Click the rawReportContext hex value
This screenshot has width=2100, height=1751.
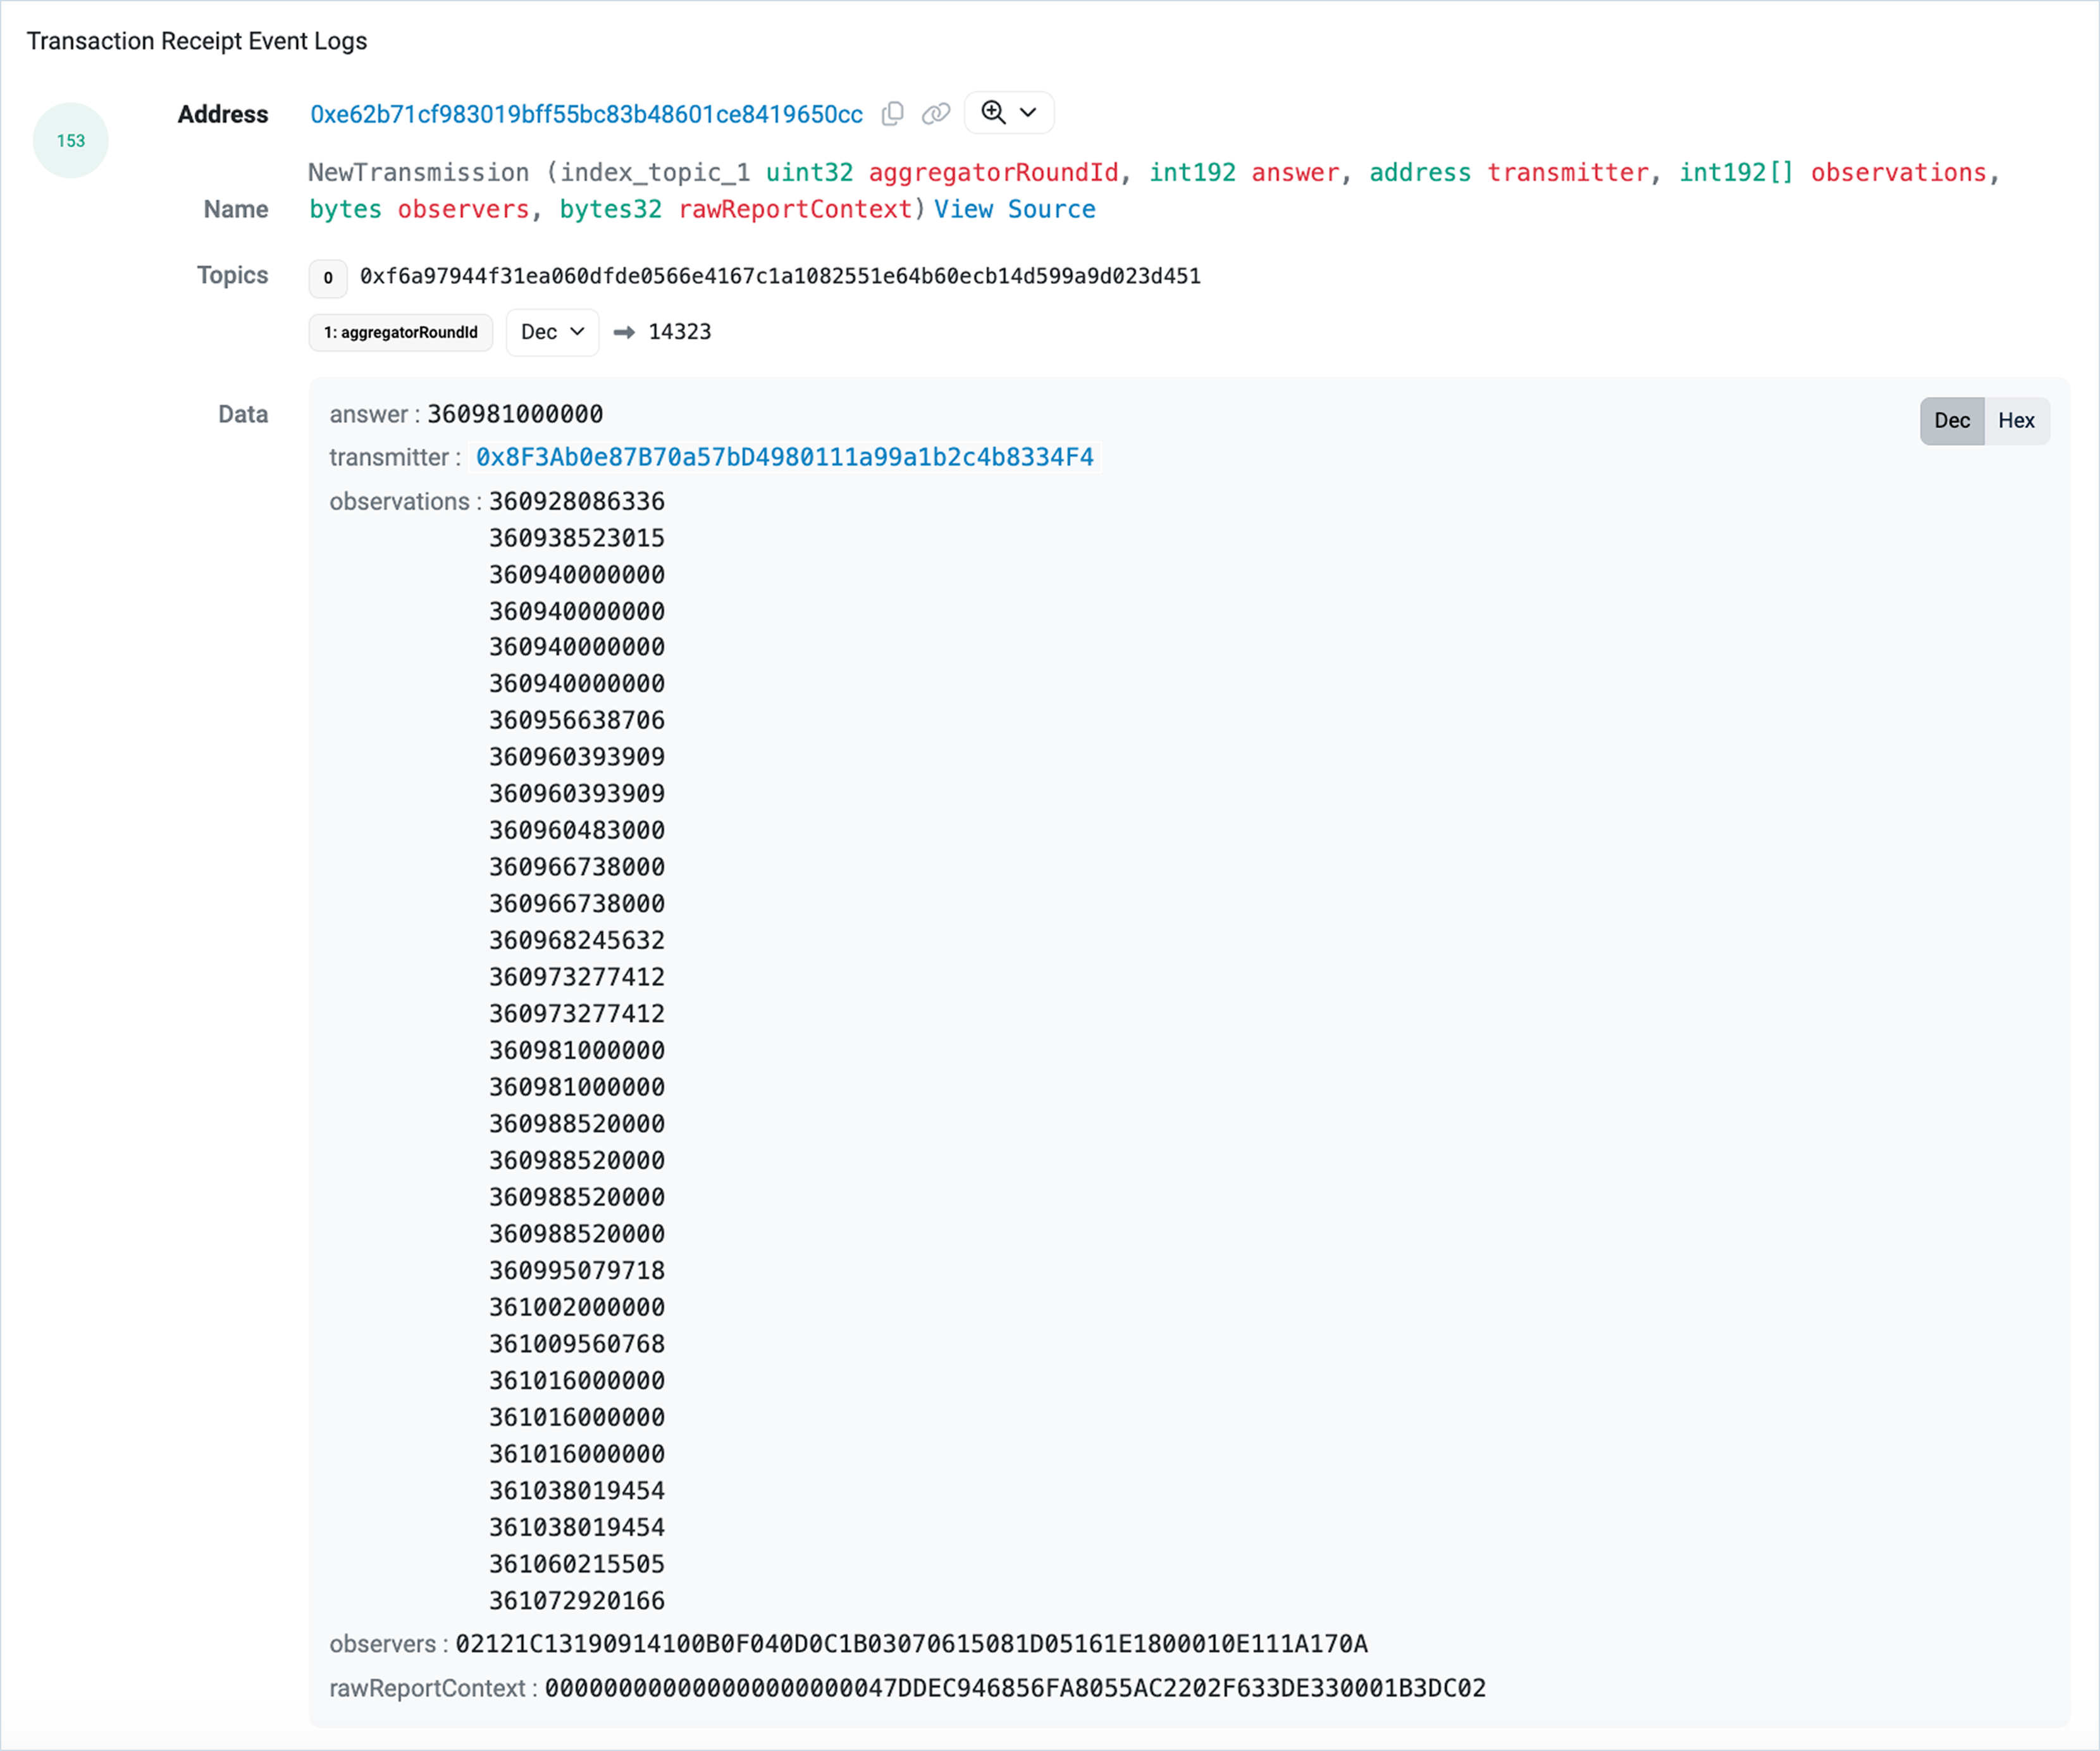coord(1014,1688)
